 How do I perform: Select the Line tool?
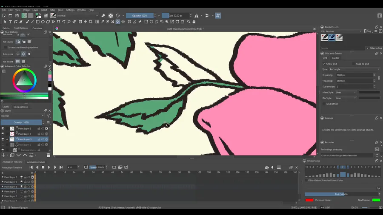(x=32, y=22)
